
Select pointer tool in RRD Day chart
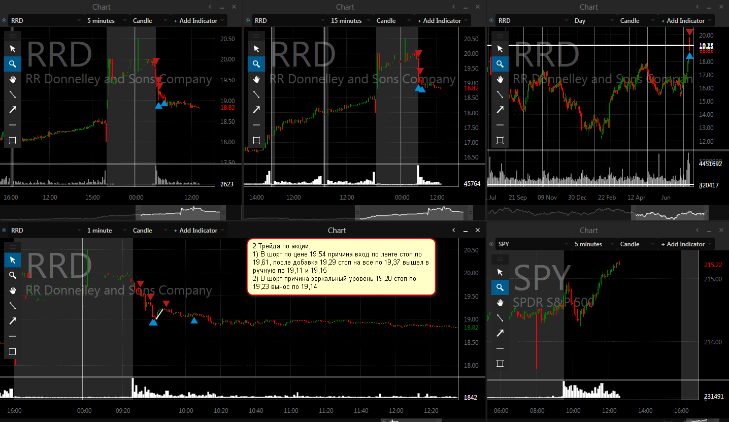(x=500, y=49)
